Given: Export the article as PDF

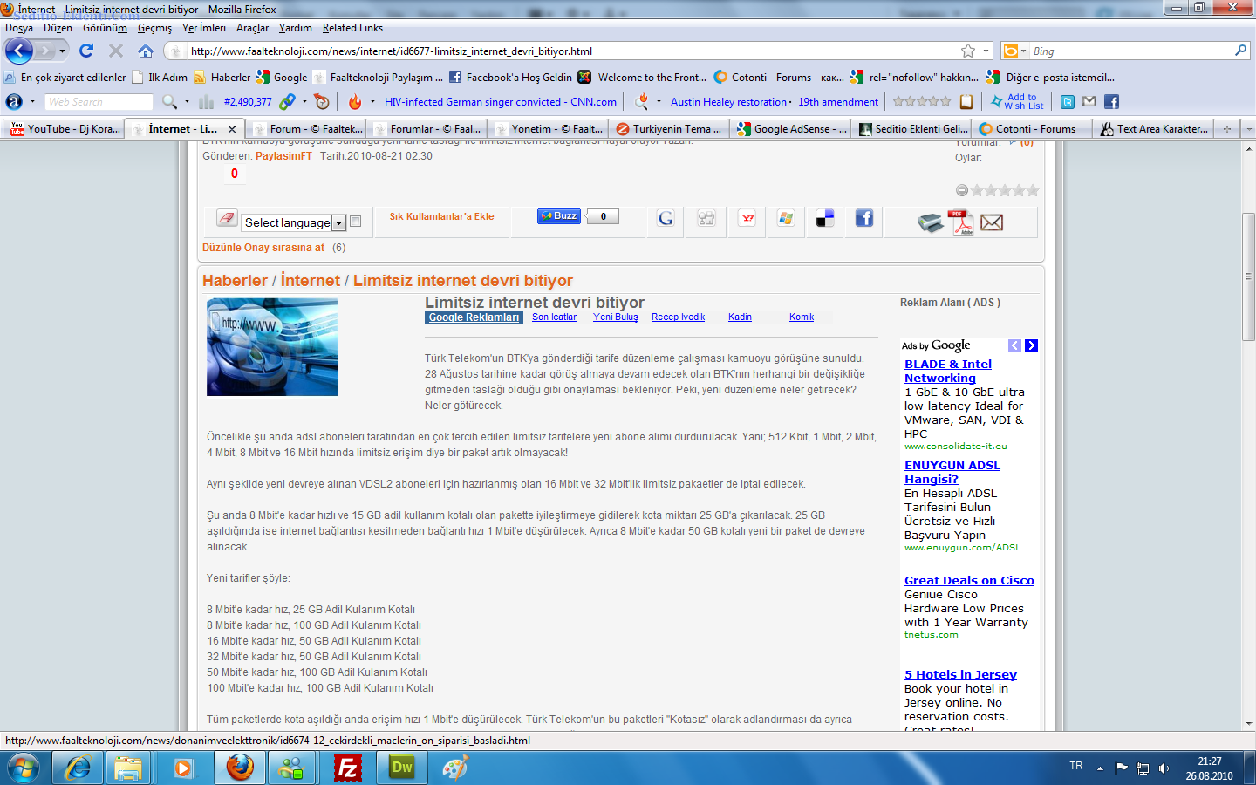Looking at the screenshot, I should [961, 222].
